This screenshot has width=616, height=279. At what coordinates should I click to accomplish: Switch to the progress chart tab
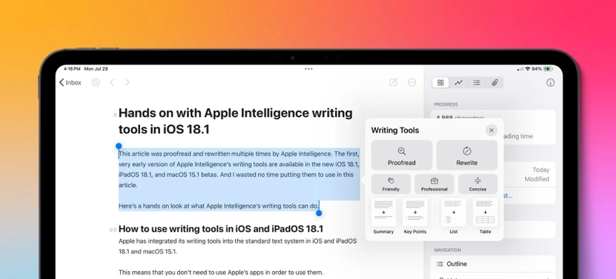(x=458, y=82)
